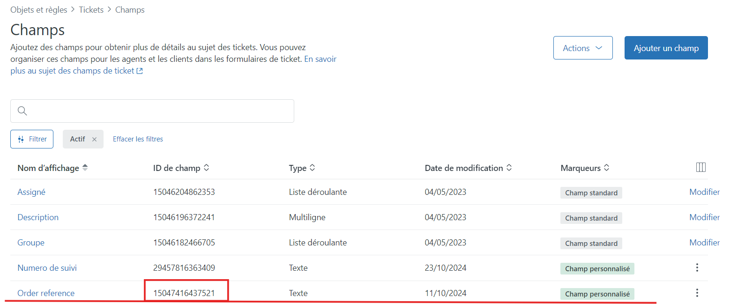Go to Objets et règles breadcrumb

(x=39, y=10)
